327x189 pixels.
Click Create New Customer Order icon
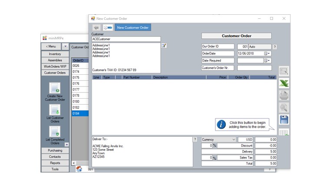click(x=55, y=88)
